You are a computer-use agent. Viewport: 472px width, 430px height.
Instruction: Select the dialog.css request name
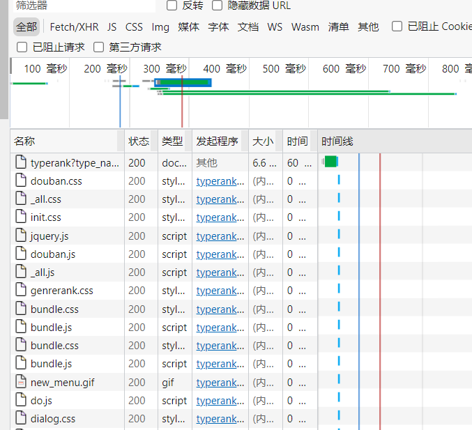tap(53, 419)
